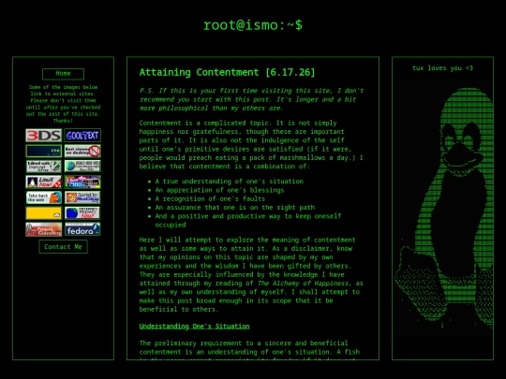This screenshot has height=379, width=506.
Task: Click the plain yellow badge
Action: click(x=43, y=213)
